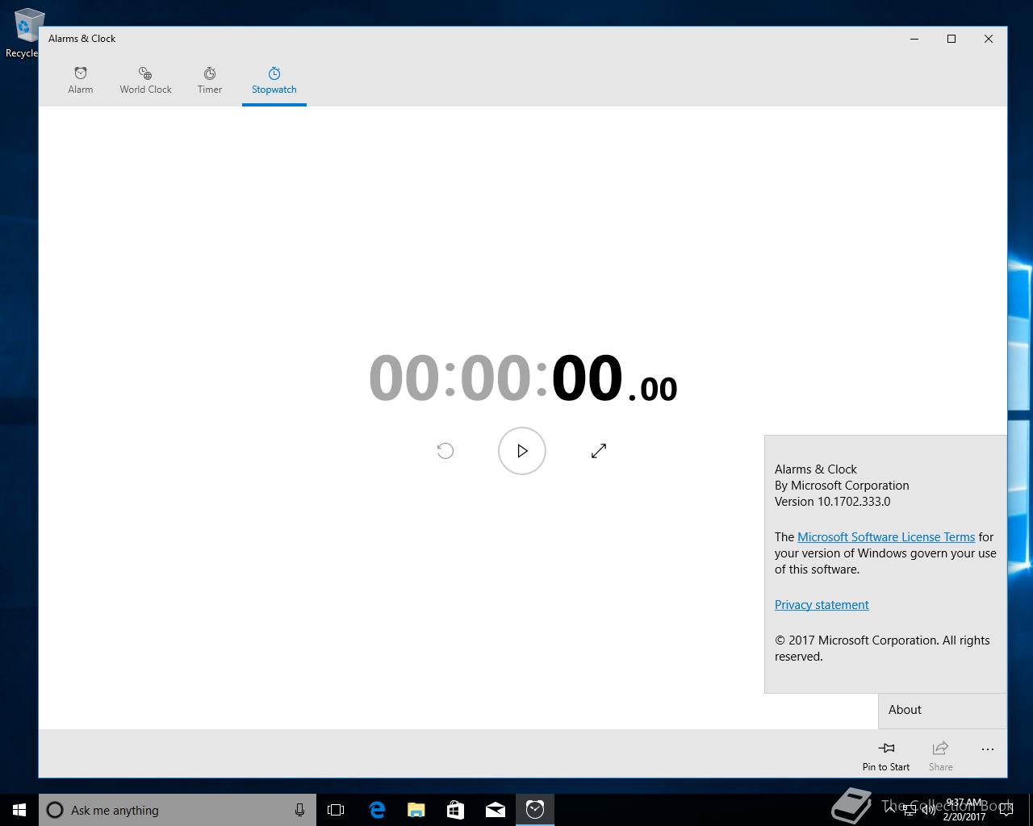The image size is (1033, 826).
Task: Reset the stopwatch
Action: click(x=445, y=451)
